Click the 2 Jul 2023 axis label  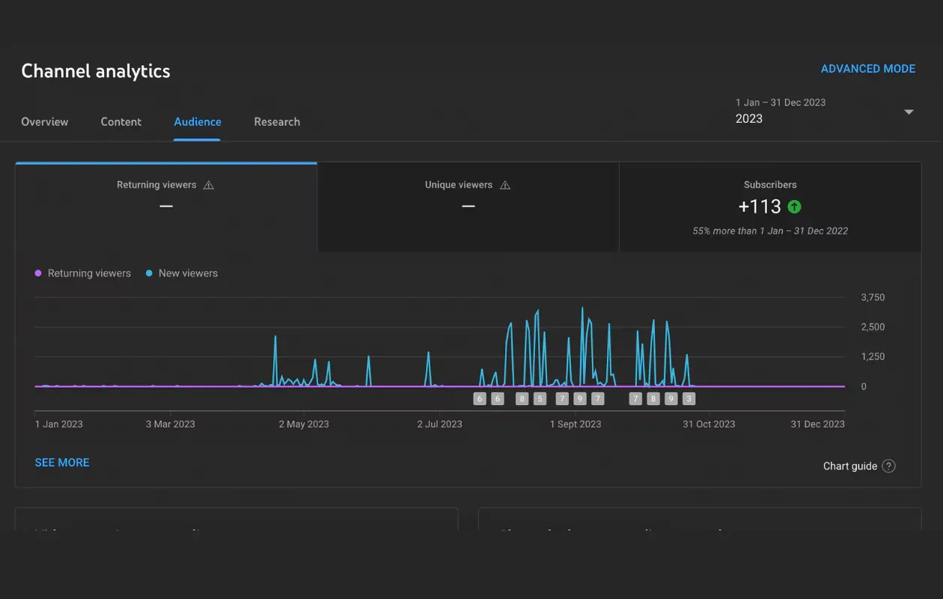click(439, 424)
